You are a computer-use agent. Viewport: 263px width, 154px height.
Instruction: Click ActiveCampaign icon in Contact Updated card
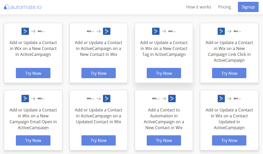pyautogui.click(x=221, y=98)
